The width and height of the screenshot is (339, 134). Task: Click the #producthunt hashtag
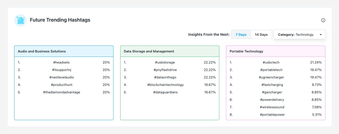(61, 85)
